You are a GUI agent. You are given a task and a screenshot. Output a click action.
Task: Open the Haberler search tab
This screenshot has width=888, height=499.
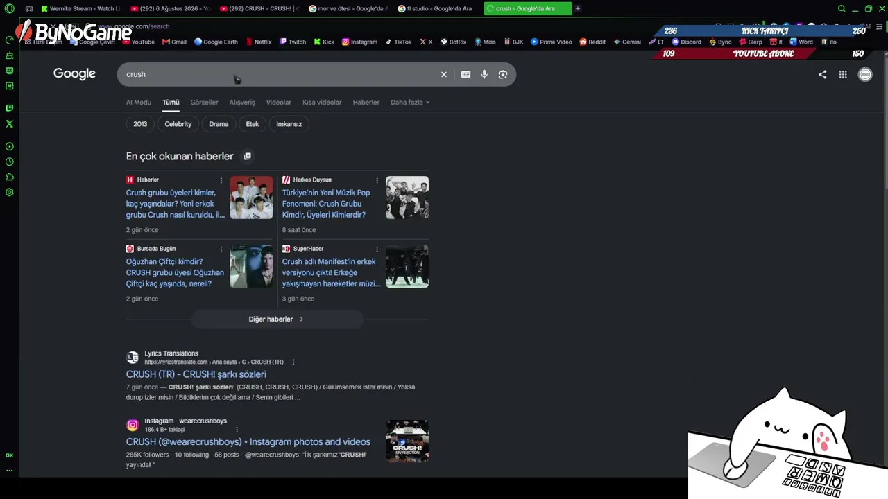(x=366, y=102)
